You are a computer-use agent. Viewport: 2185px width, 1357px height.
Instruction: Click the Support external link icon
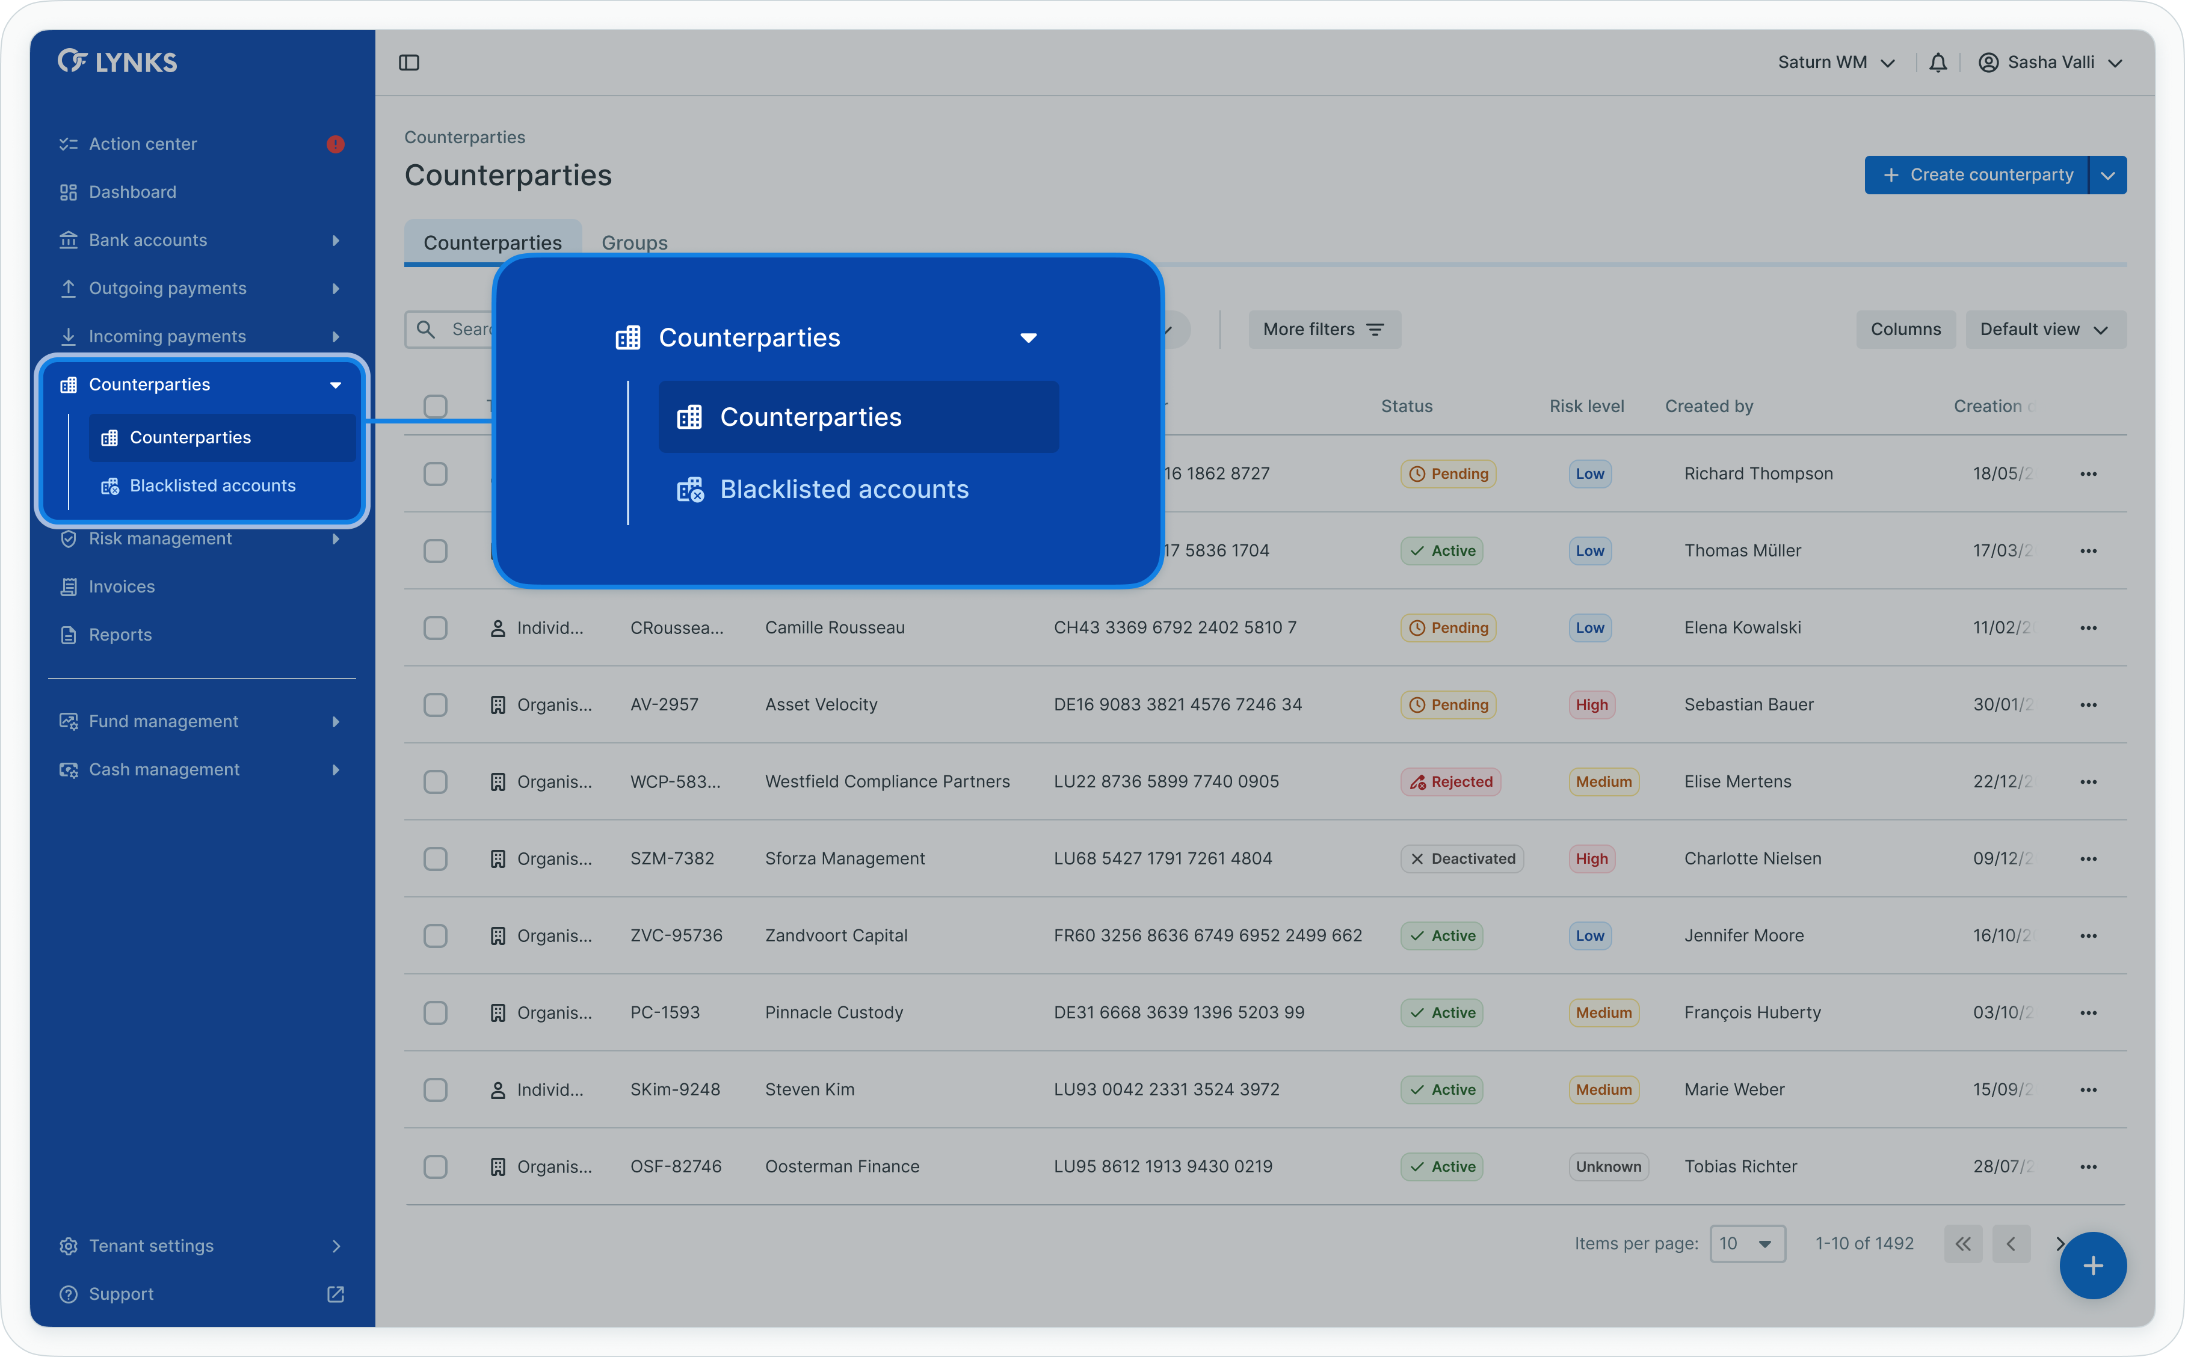point(336,1294)
